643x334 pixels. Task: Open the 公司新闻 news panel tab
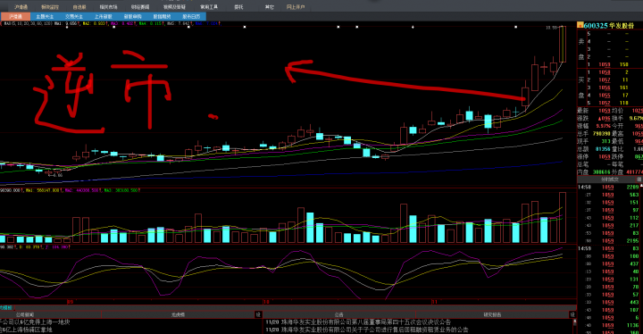pyautogui.click(x=26, y=314)
